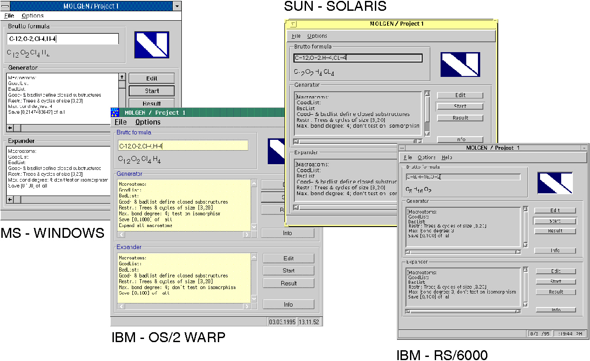Open Help menu in RS/6000 window

pyautogui.click(x=447, y=157)
